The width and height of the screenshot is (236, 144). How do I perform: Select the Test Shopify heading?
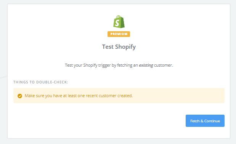coord(119,47)
